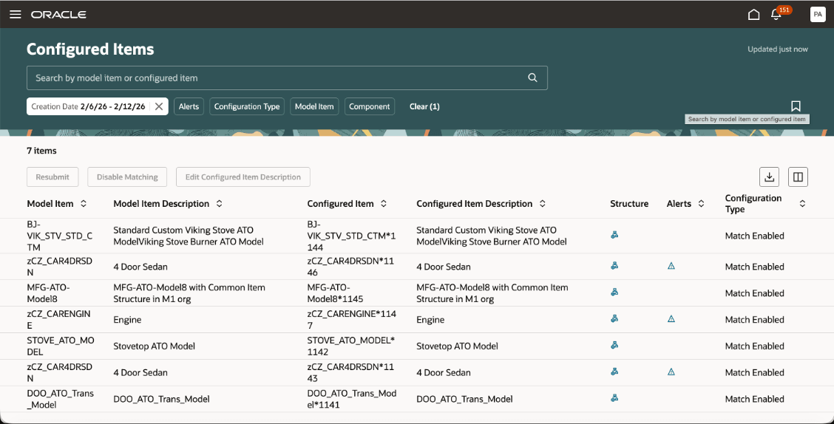Image resolution: width=834 pixels, height=424 pixels.
Task: Toggle the Alerts filter chip
Action: pyautogui.click(x=189, y=106)
